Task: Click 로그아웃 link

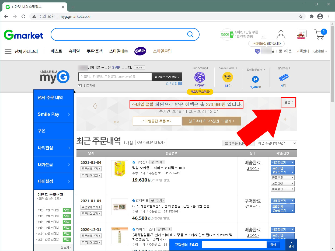Action: coord(285,51)
